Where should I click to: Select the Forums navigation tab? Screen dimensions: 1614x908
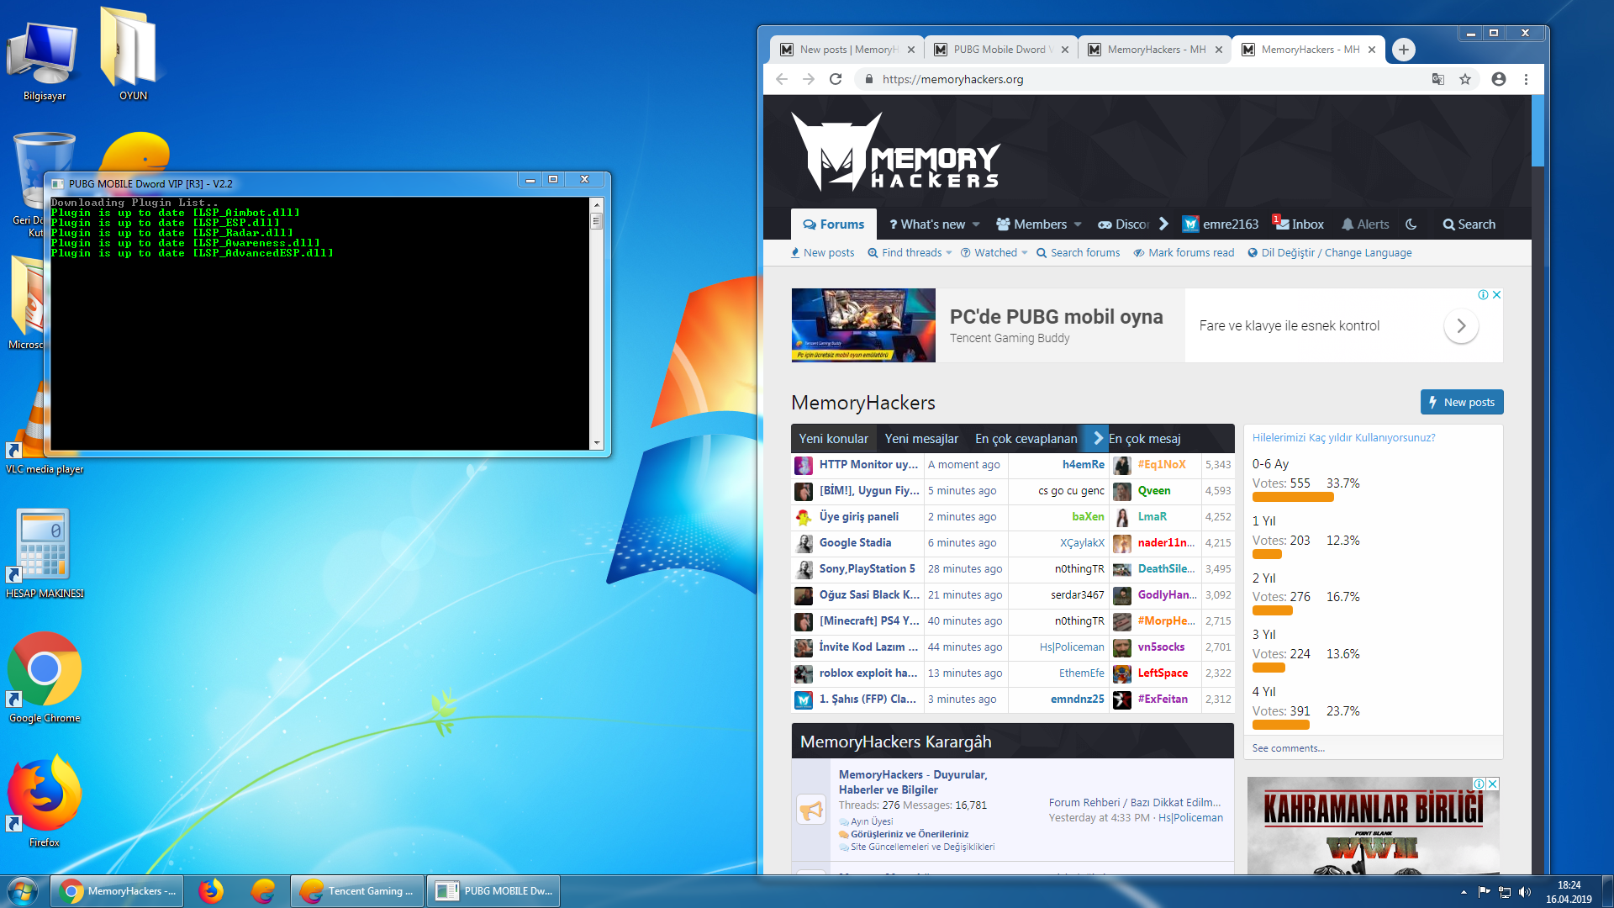point(834,224)
